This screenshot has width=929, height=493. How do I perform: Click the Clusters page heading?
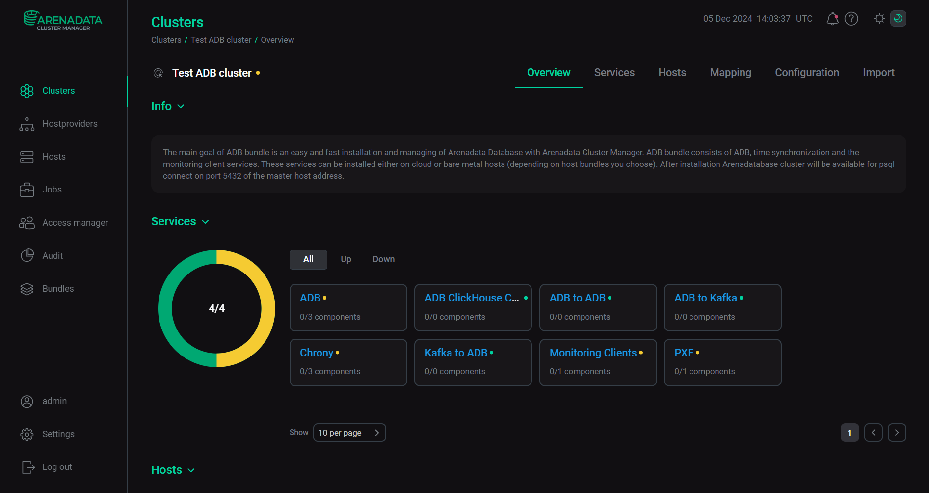pyautogui.click(x=177, y=22)
